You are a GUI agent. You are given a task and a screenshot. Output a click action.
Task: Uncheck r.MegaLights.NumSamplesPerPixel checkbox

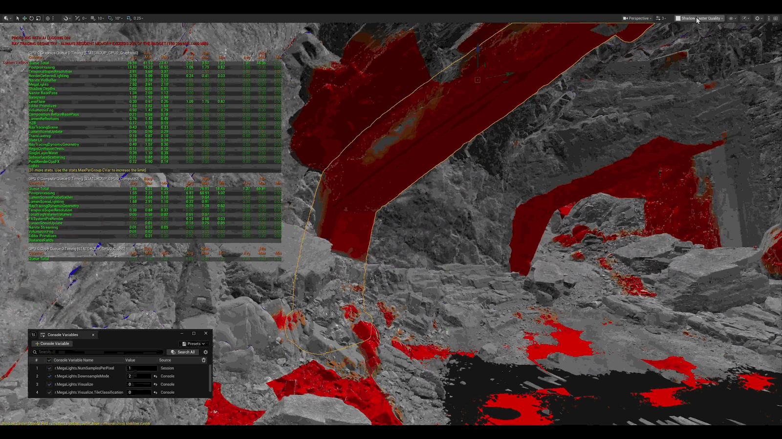[x=49, y=368]
